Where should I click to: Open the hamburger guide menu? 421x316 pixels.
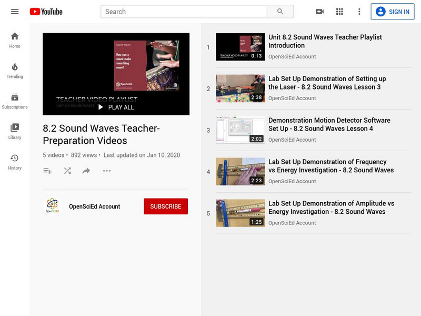(15, 12)
